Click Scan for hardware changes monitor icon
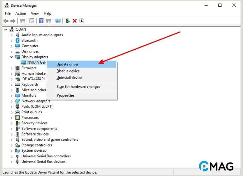 58,21
